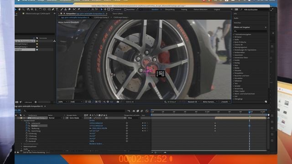Open Effekte und Vorgaben panel menu
Screen dimensions: 292x164
click(x=266, y=27)
